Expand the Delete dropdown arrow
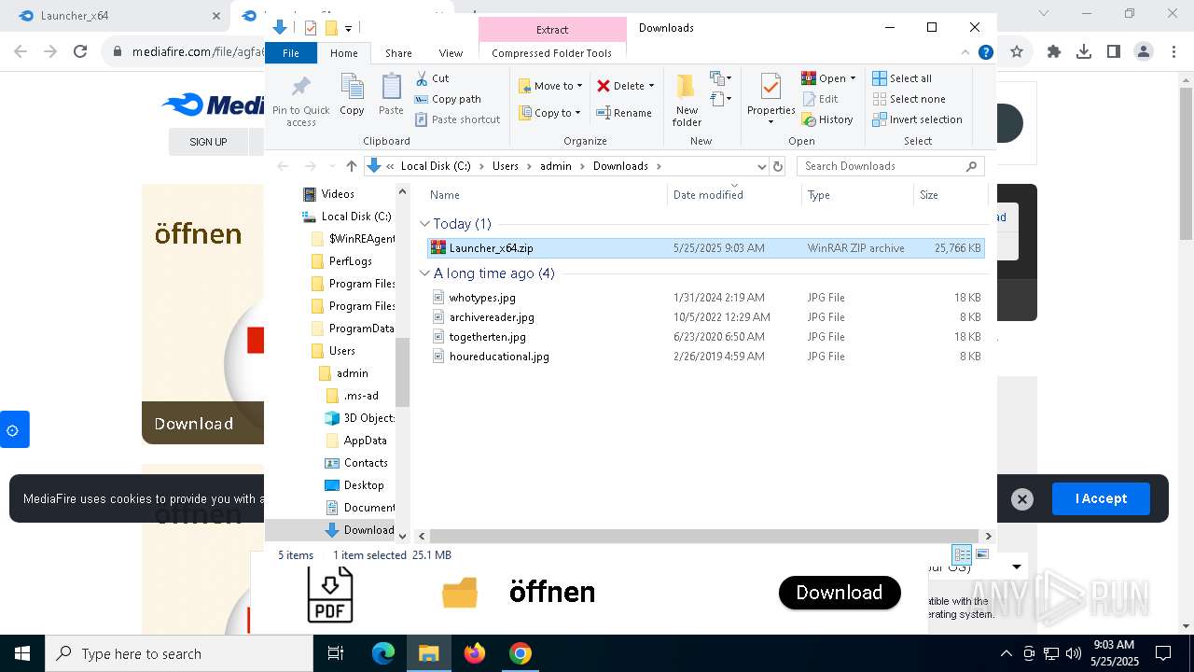The image size is (1194, 672). click(x=651, y=86)
